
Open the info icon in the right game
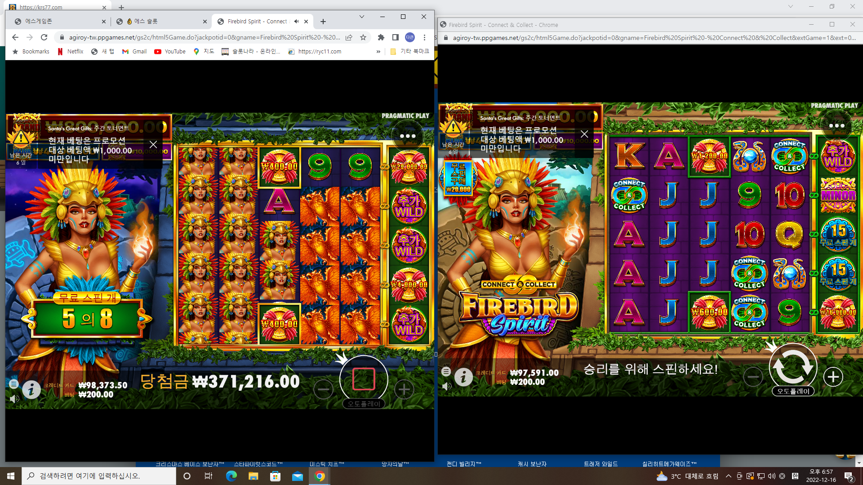click(x=463, y=377)
